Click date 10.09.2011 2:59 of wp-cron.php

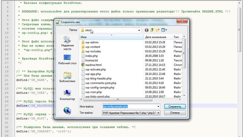point(154,92)
